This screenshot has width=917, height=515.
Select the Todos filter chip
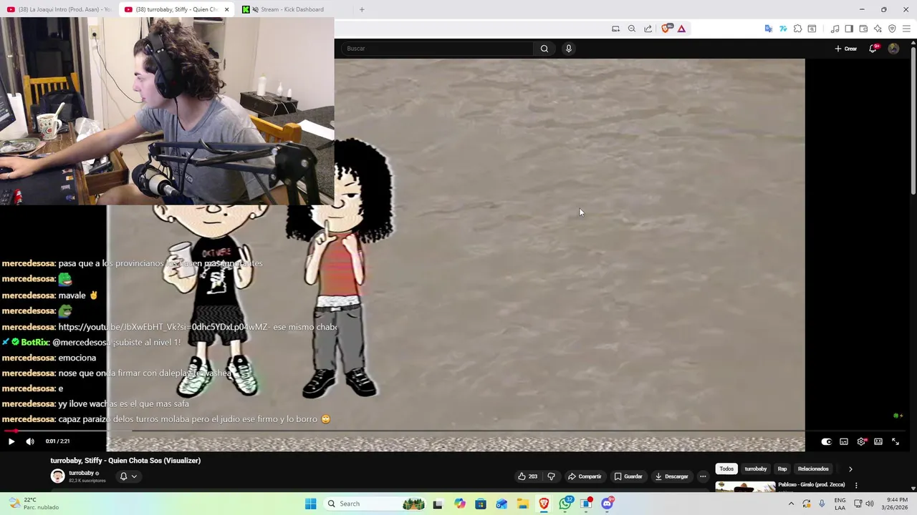pyautogui.click(x=726, y=469)
